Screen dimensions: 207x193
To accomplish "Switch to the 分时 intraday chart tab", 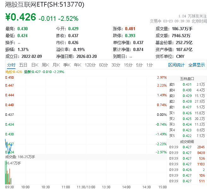I will click(x=11, y=65).
